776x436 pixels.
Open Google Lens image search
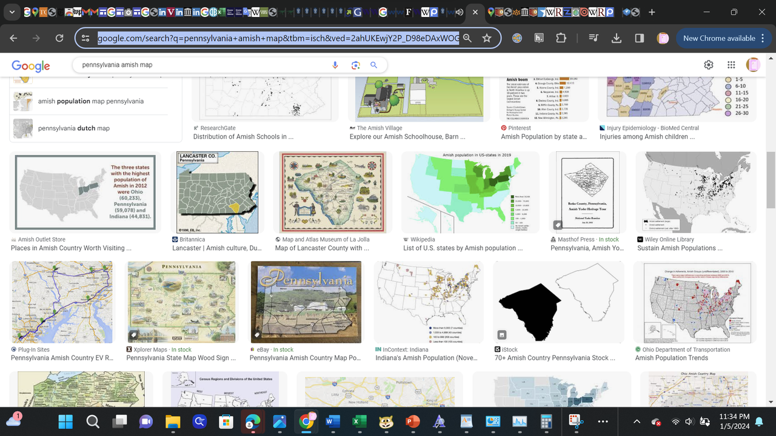[x=356, y=65]
